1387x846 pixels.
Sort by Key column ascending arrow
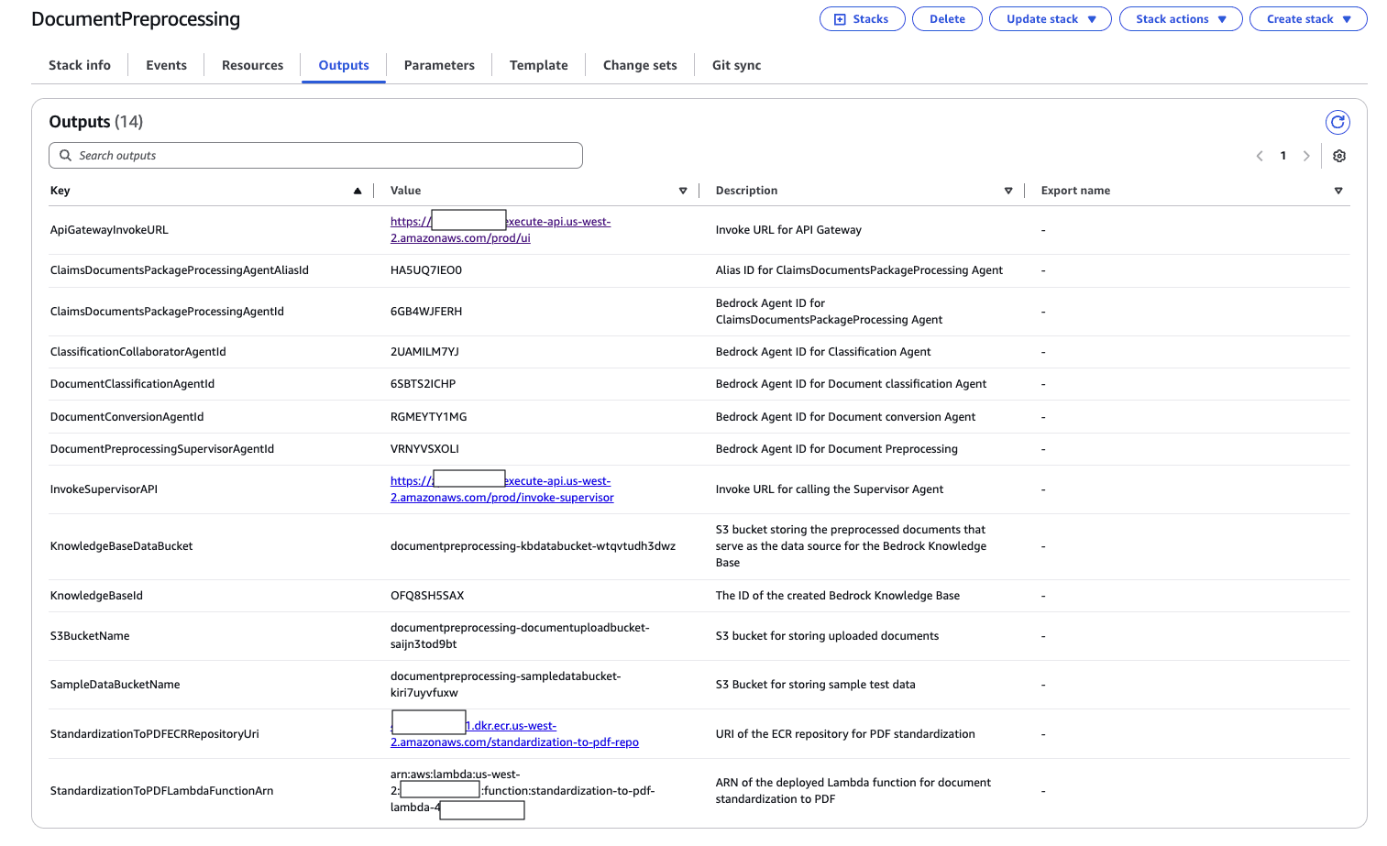[358, 191]
